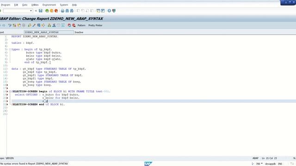Viewport: 296px width, 166px height.
Task: Set a session breakpoint via stop icon
Action: [69, 25]
